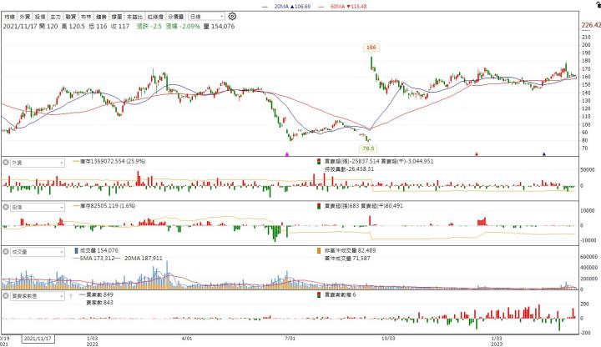Toggle the 均線 moving average overlay

[x=9, y=16]
